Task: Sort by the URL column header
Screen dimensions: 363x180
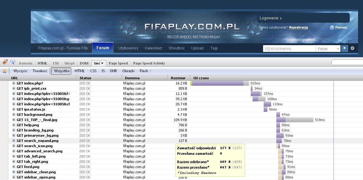Action: 42,78
